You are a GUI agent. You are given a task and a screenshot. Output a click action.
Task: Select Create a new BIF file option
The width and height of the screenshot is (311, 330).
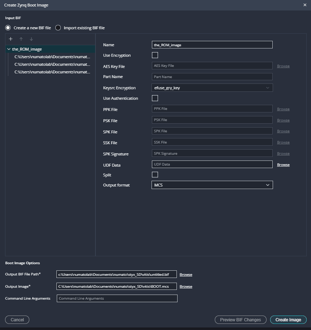tap(8, 28)
